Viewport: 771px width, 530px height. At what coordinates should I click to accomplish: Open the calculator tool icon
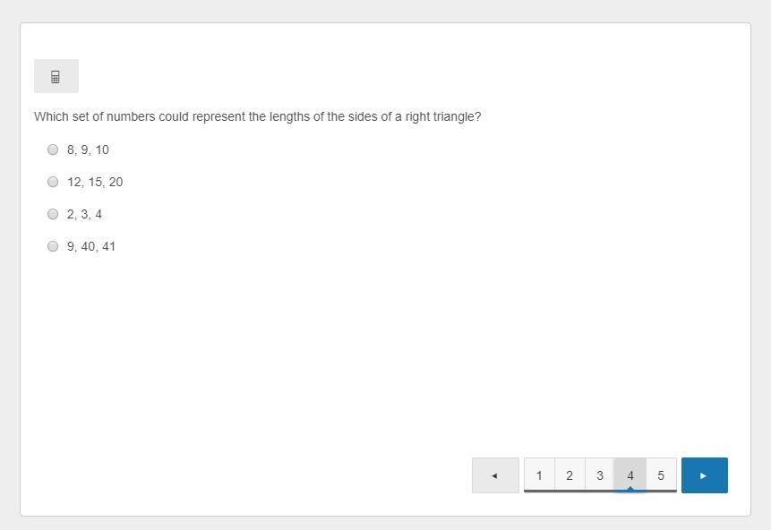(x=56, y=77)
